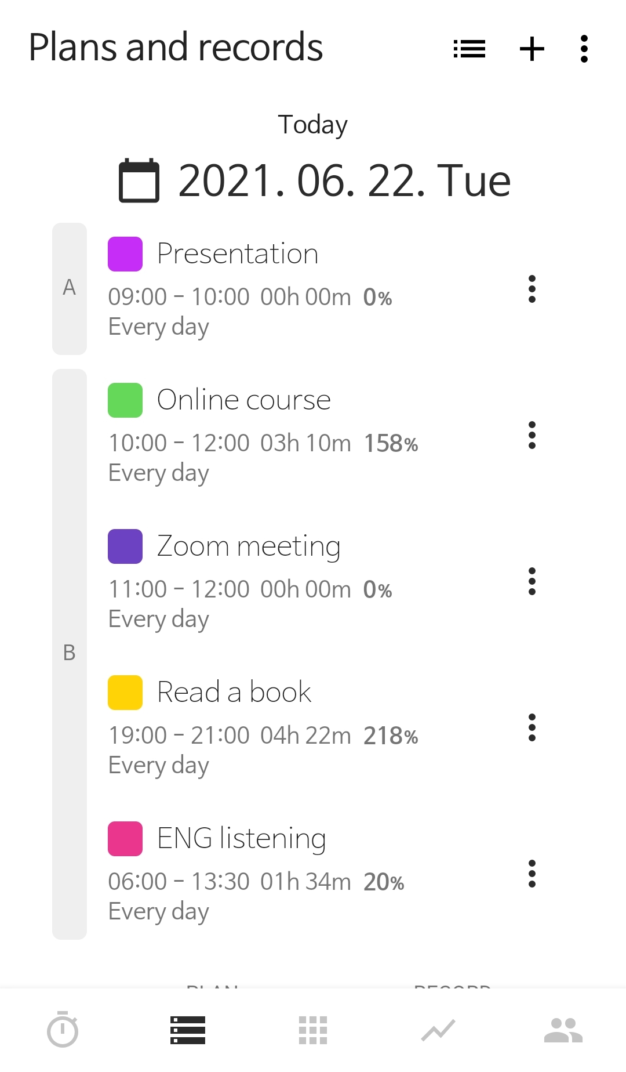Open options menu for ENG listening plan
The image size is (626, 1072).
(x=532, y=874)
